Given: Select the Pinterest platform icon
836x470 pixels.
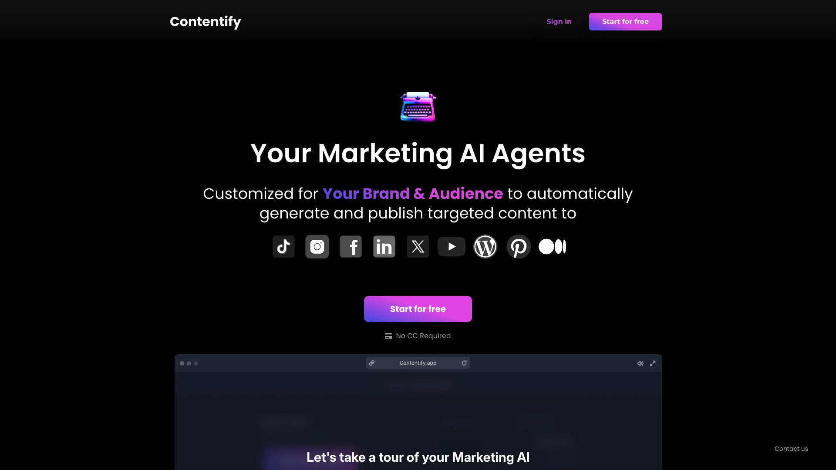Looking at the screenshot, I should pos(519,246).
